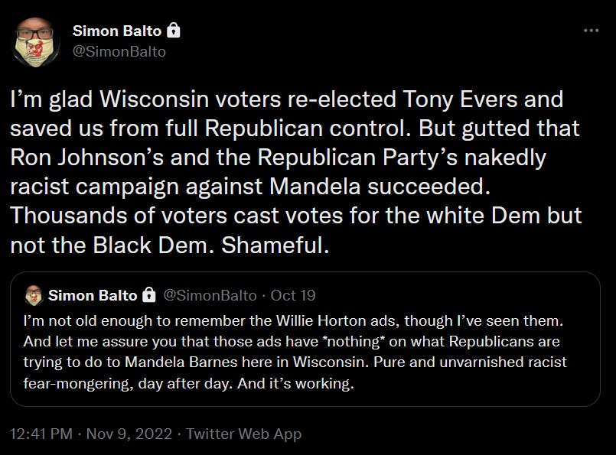Click the "Simon Balto" name in the quoted tweet

tap(93, 295)
